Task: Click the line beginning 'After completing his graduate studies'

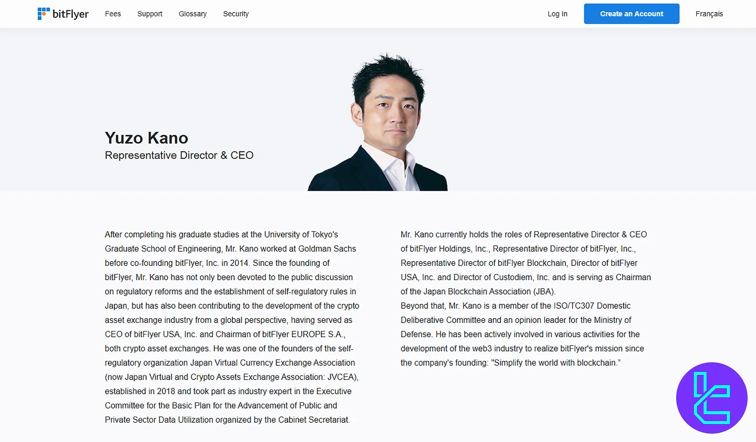Action: tap(221, 234)
